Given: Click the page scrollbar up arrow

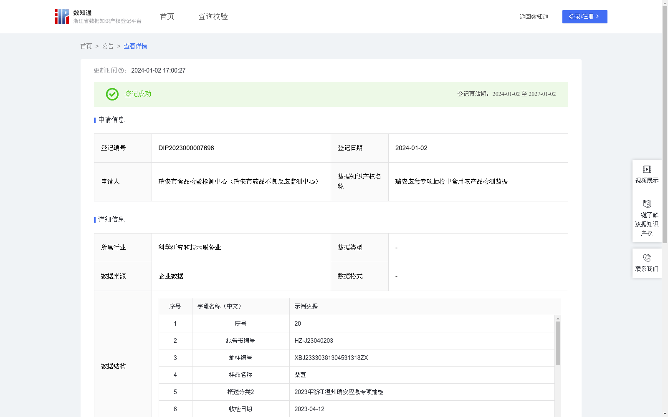Looking at the screenshot, I should click(x=665, y=3).
